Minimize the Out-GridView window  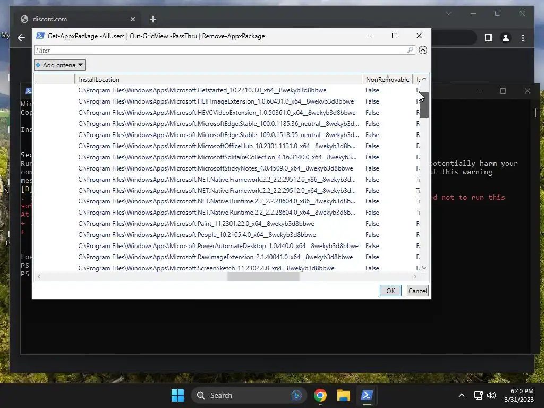[x=370, y=36]
